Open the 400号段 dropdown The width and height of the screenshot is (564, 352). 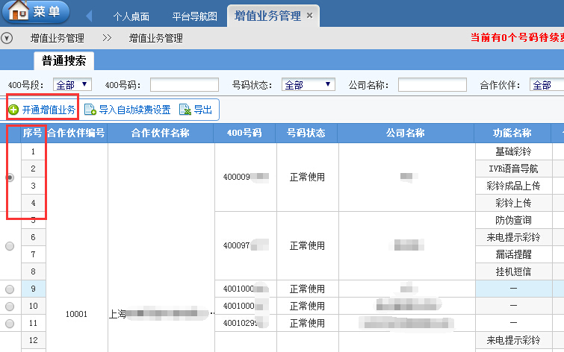coord(72,85)
